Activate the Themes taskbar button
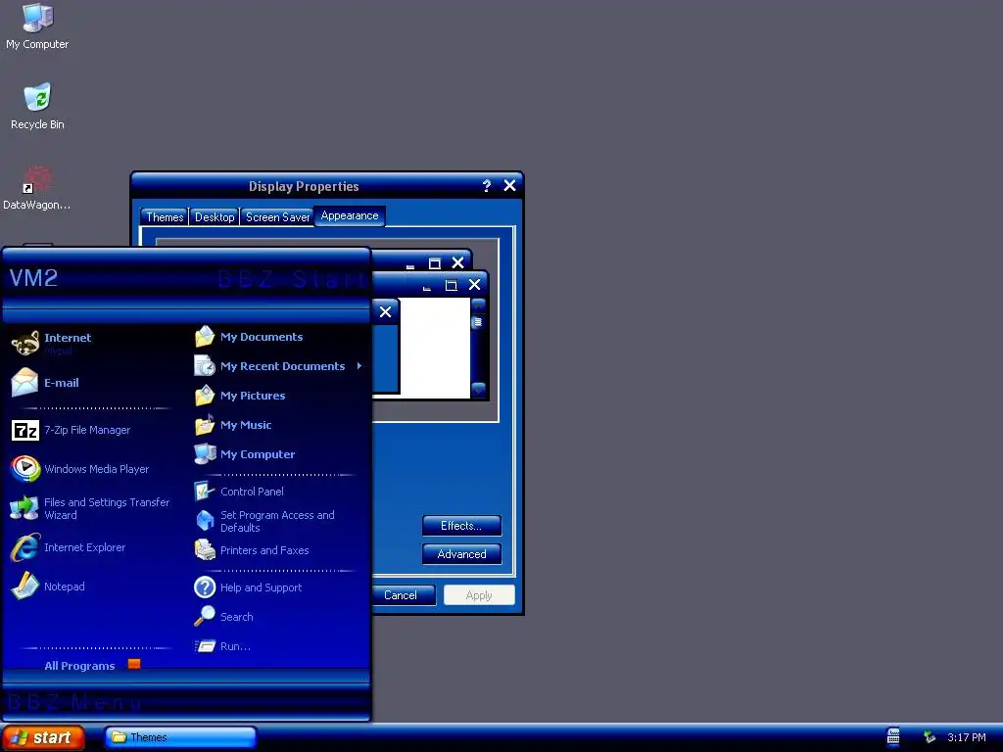This screenshot has height=752, width=1003. coord(180,737)
